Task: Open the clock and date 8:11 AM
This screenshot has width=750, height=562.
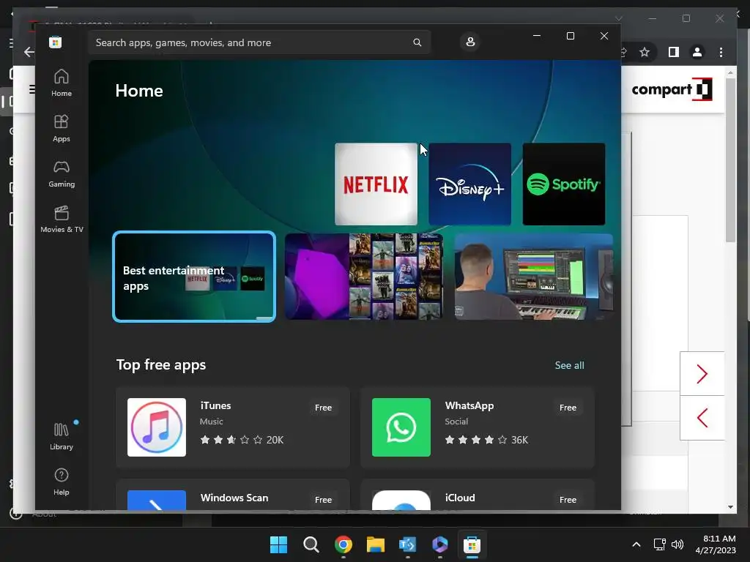Action: pyautogui.click(x=715, y=544)
